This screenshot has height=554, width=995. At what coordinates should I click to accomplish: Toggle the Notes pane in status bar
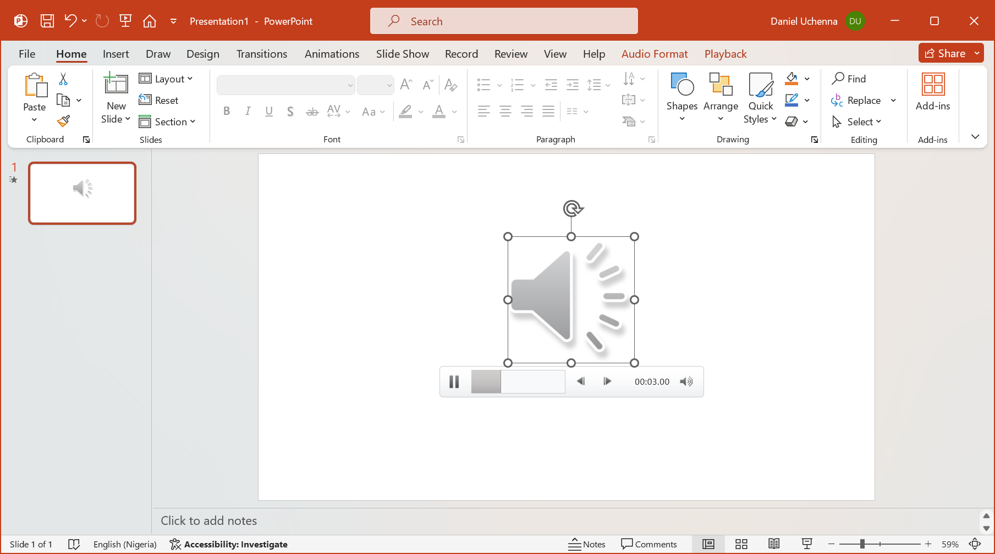pos(587,544)
